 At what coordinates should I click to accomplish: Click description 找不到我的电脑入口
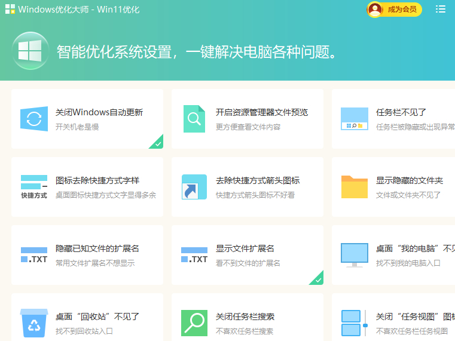[408, 263]
